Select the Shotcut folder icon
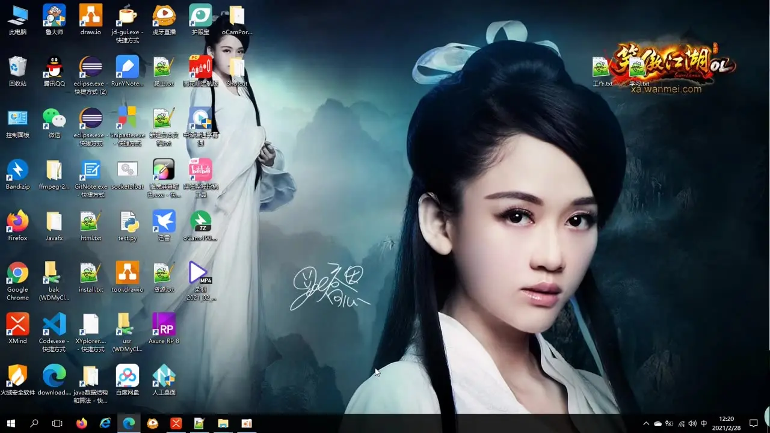Screen dimensions: 770x433 pos(237,71)
